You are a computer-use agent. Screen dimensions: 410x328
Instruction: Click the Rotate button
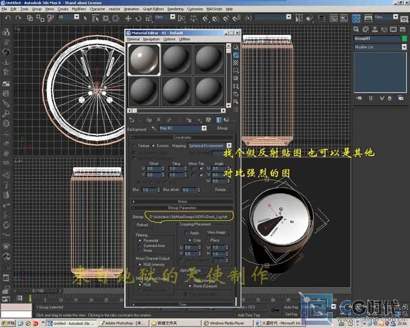pos(220,190)
